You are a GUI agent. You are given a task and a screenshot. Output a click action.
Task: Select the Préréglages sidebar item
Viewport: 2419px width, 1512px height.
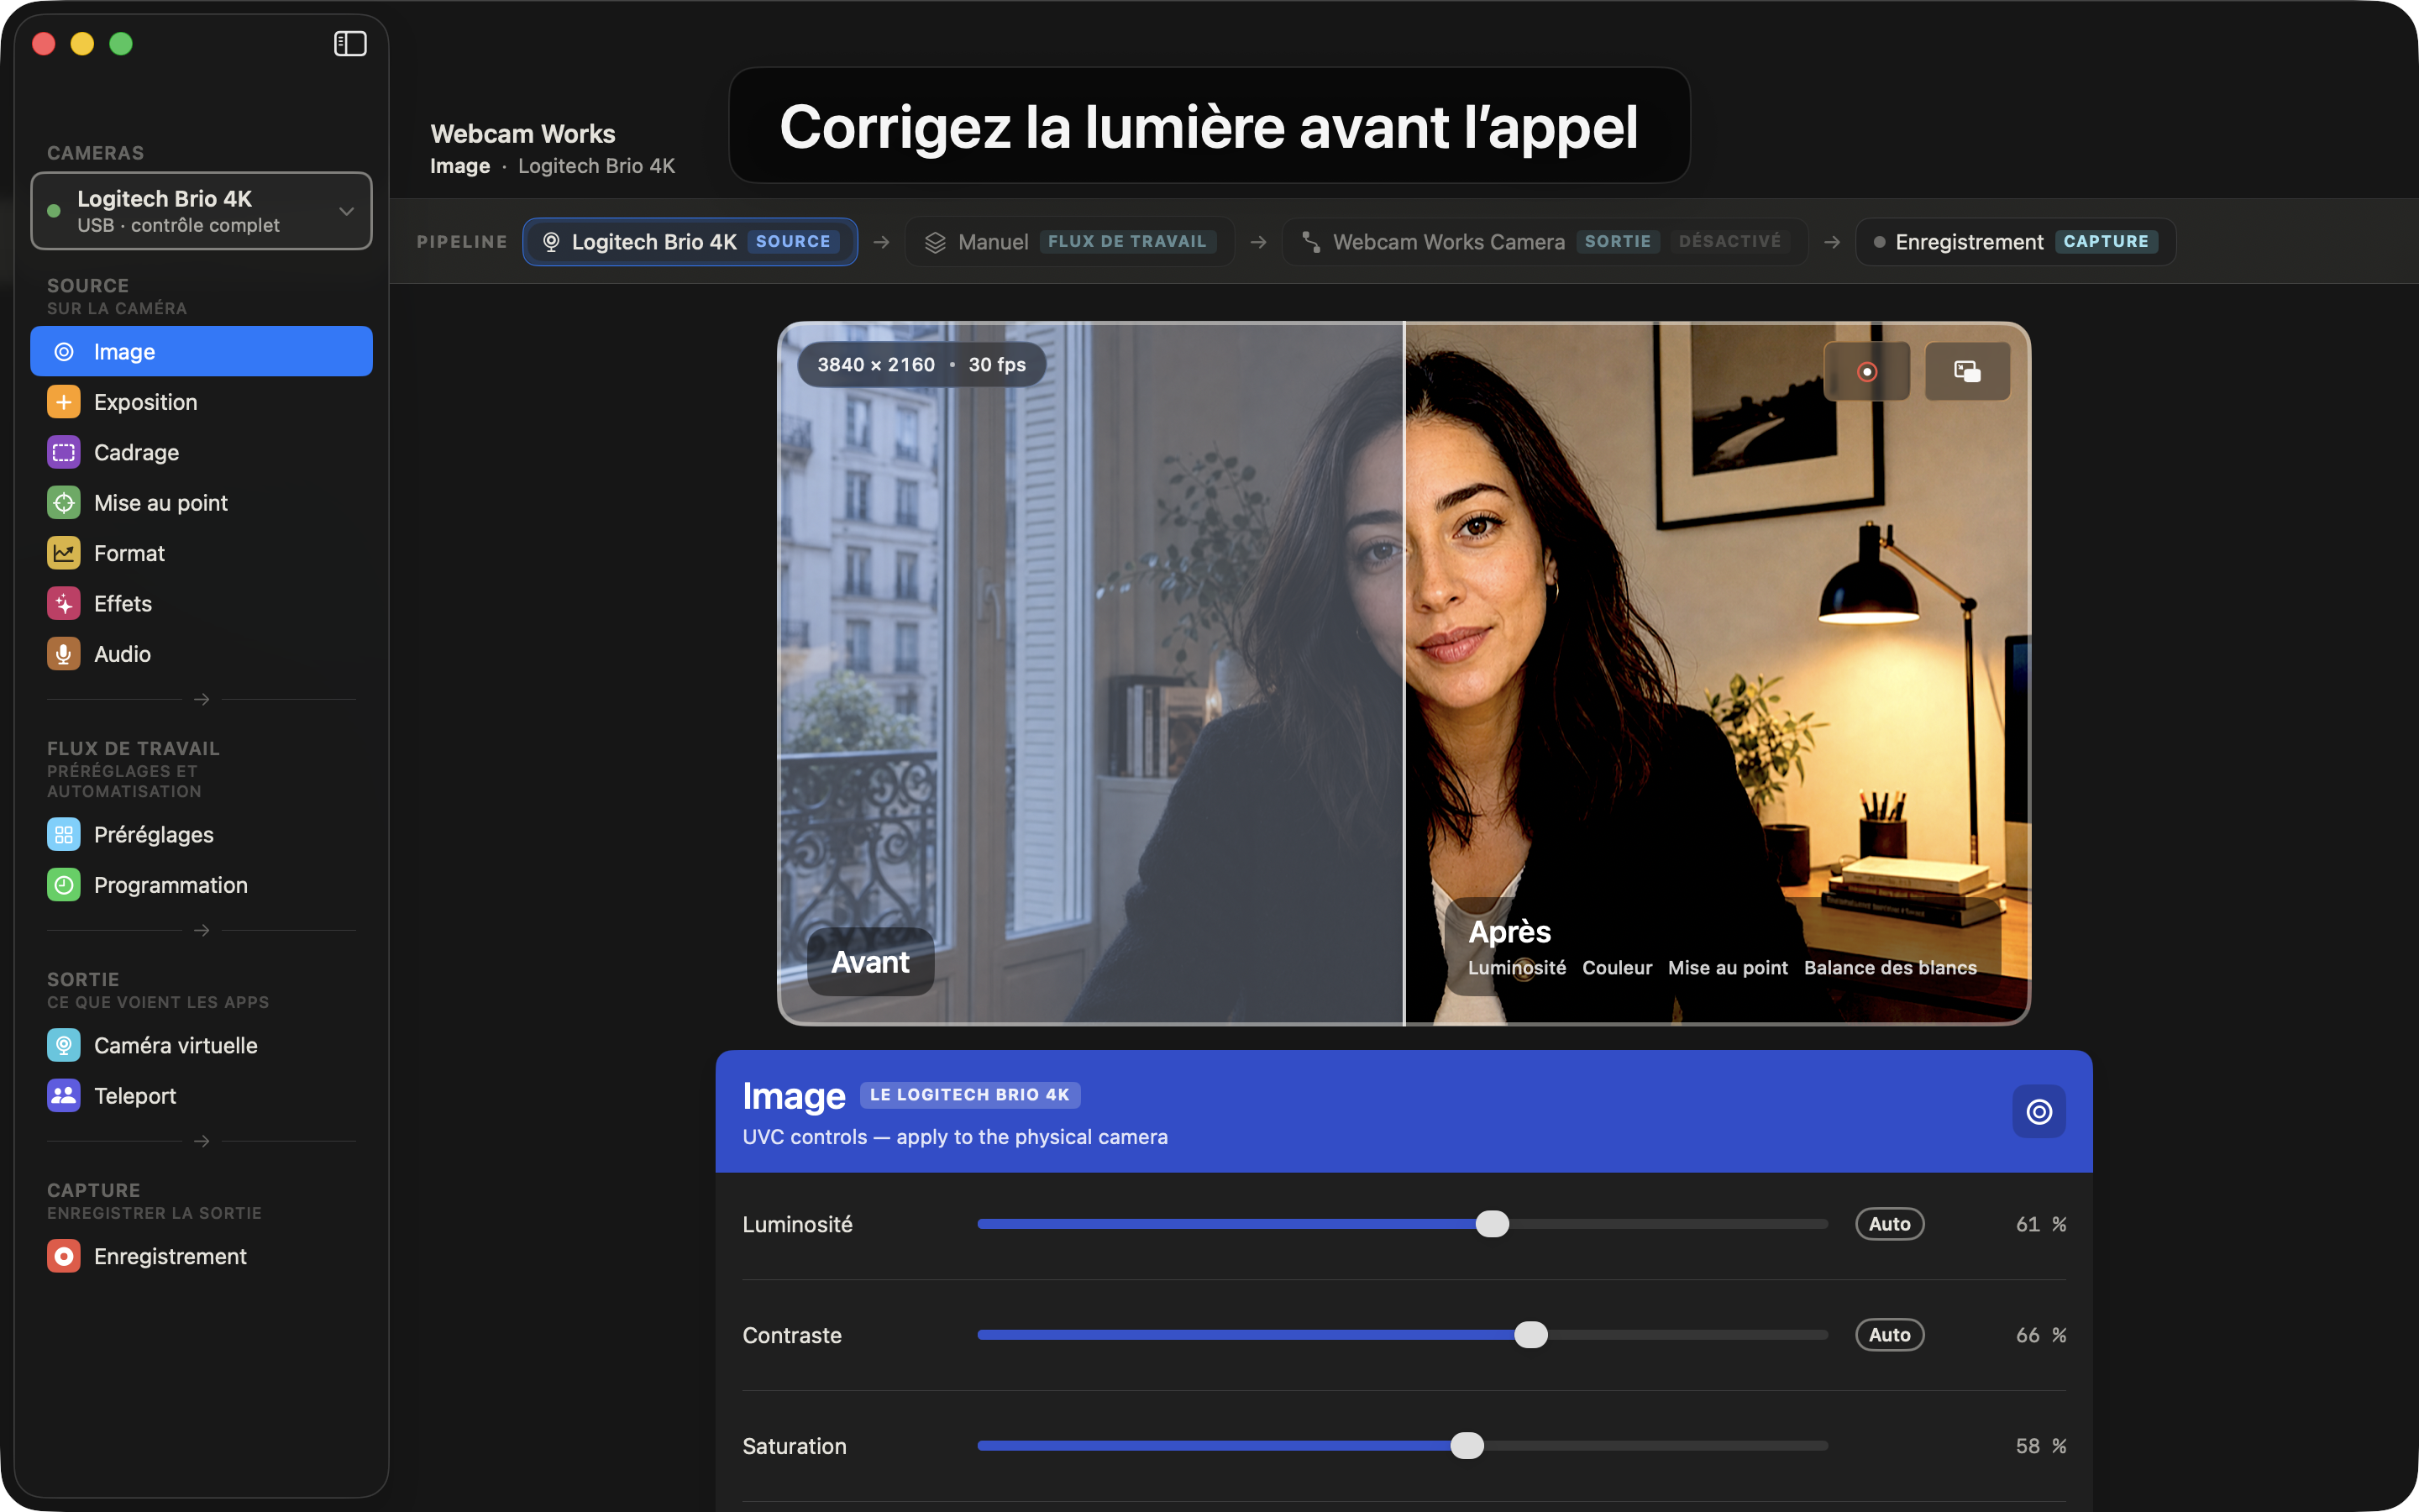pos(201,835)
